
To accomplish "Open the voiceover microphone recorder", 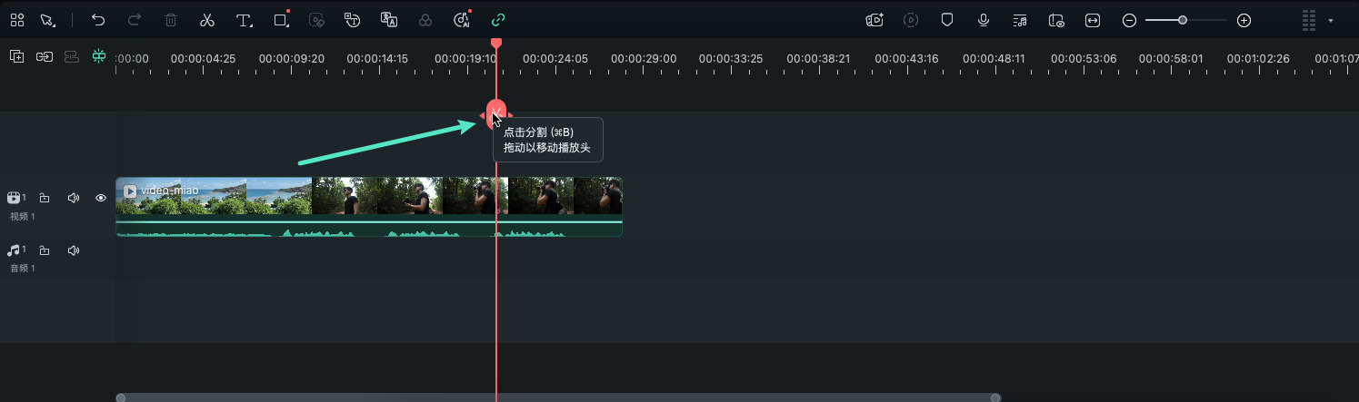I will click(x=984, y=20).
